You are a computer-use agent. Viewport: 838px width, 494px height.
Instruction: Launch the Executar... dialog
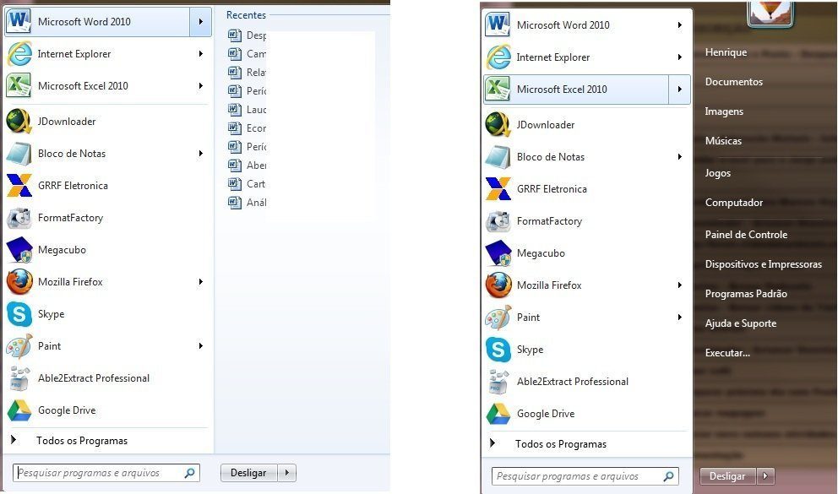727,352
